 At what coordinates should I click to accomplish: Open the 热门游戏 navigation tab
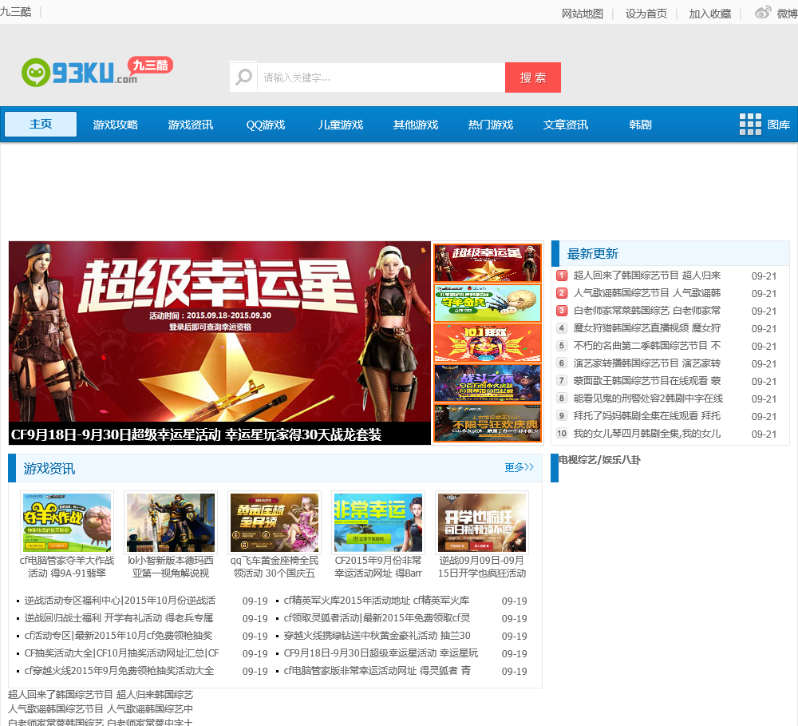coord(491,125)
